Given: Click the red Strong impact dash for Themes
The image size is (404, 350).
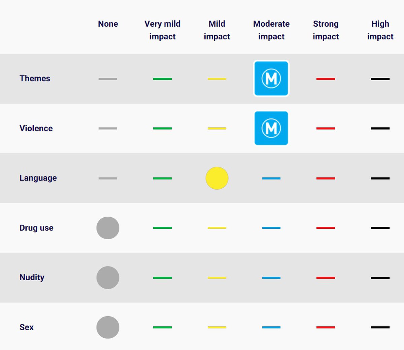Looking at the screenshot, I should point(326,79).
